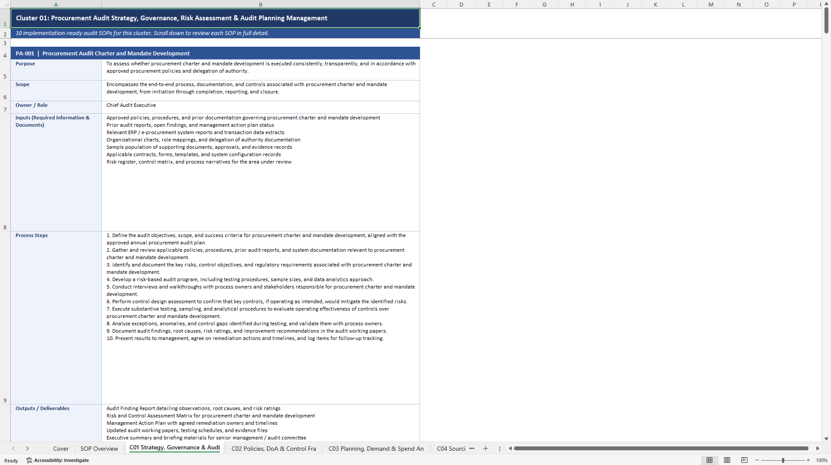831x465 pixels.
Task: Go to previous sheet tab arrow
Action: (x=13, y=449)
